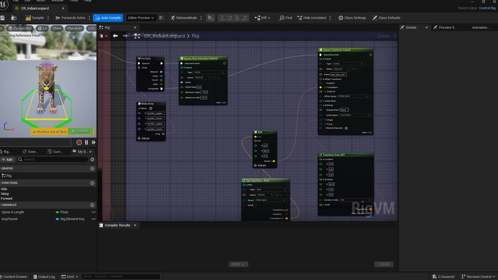The height and width of the screenshot is (280, 498).
Task: Switch to the Details tab
Action: click(411, 28)
